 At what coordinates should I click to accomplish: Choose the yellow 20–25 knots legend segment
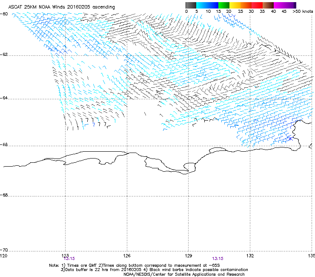[235, 5]
